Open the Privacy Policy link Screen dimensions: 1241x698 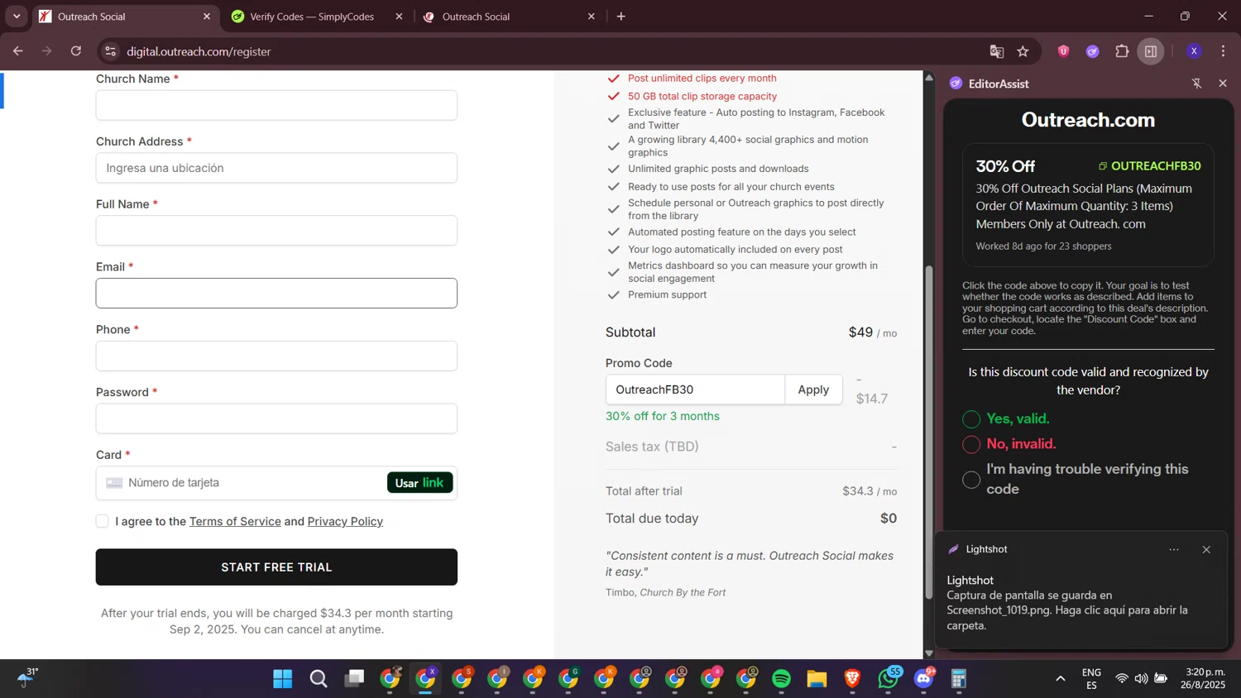tap(345, 521)
